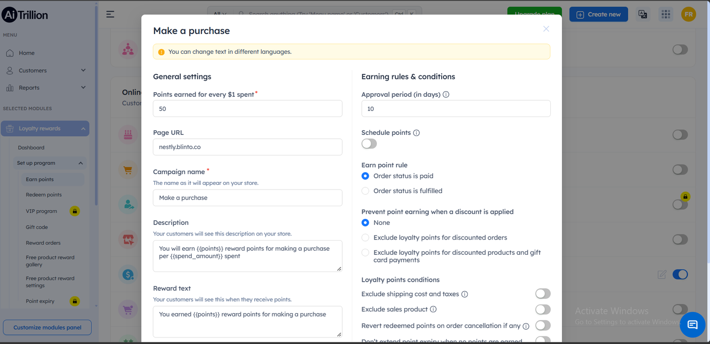Collapse the Loyalty rewards chevron
Viewport: 710px width, 344px height.
pos(83,129)
